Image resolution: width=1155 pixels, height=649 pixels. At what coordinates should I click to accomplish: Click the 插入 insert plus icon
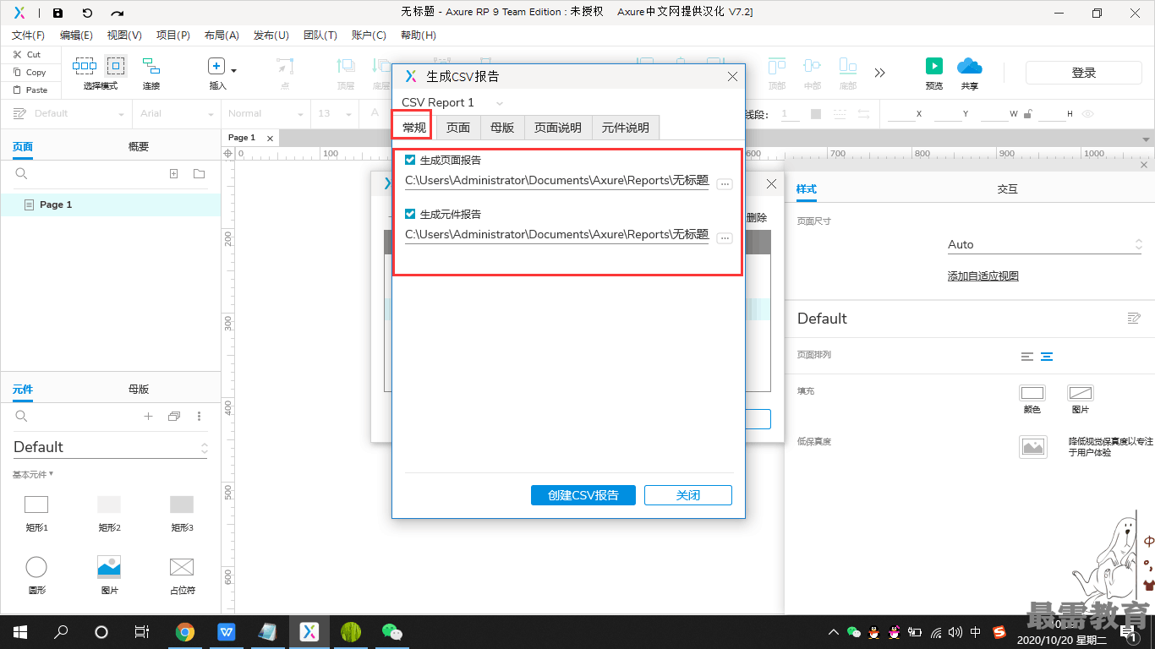216,66
